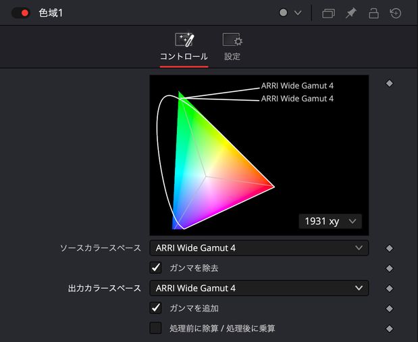Click the 色域1 node name
This screenshot has width=418, height=342.
coord(51,13)
